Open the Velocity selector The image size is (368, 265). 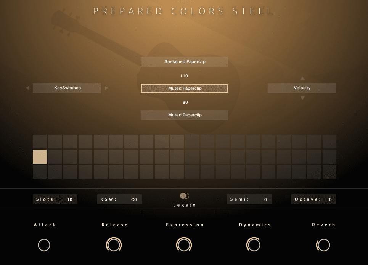tap(302, 88)
